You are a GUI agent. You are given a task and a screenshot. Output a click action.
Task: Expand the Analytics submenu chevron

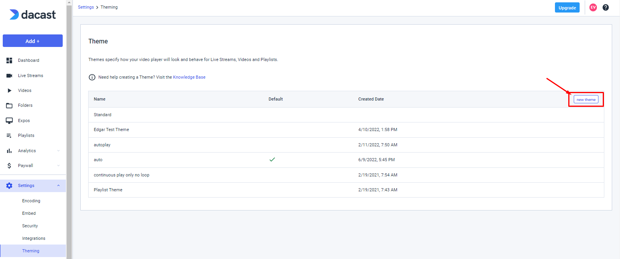point(58,151)
